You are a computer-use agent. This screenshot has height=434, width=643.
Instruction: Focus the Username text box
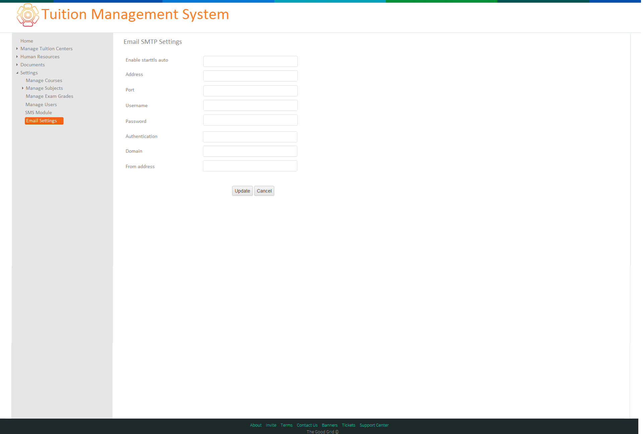coord(250,105)
